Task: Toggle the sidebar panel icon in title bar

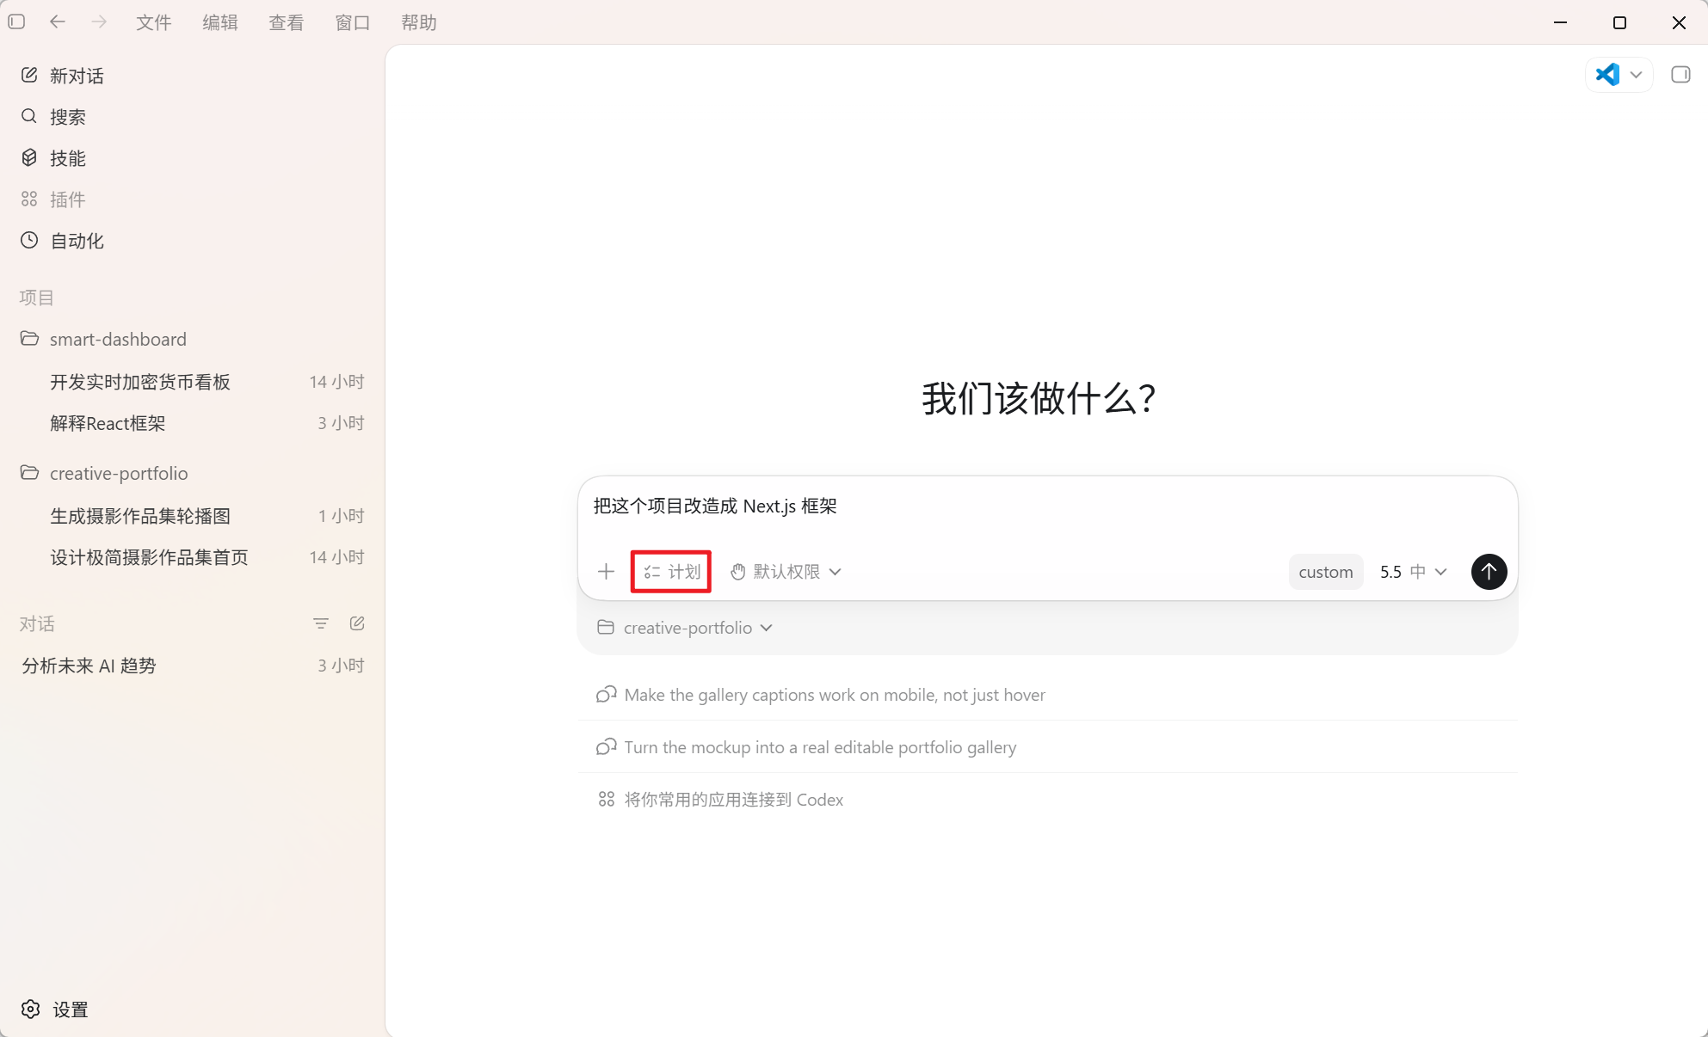Action: [x=16, y=21]
